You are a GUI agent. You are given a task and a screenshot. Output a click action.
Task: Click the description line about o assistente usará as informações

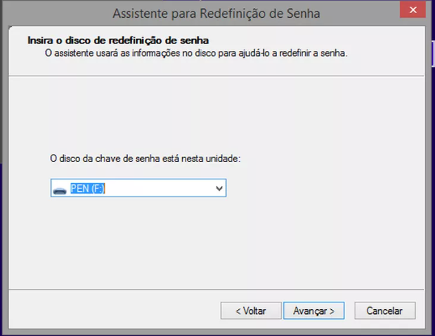point(196,53)
